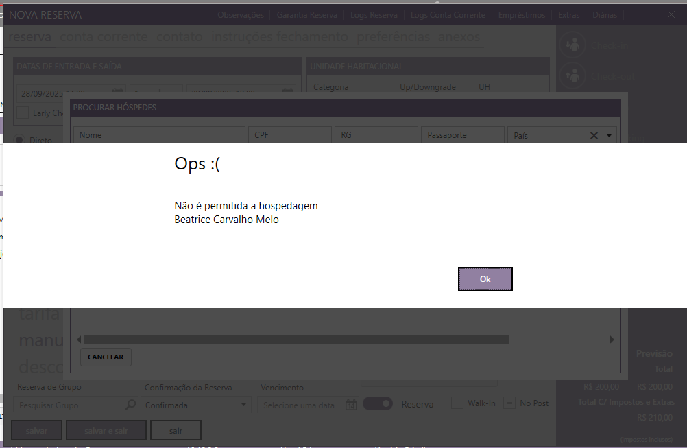Viewport: 687px width, 448px height.
Task: Click the first guest avatar icon
Action: click(571, 45)
